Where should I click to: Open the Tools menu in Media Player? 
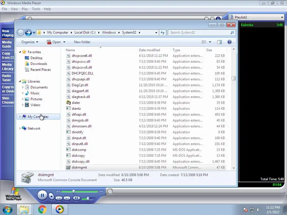(36, 9)
